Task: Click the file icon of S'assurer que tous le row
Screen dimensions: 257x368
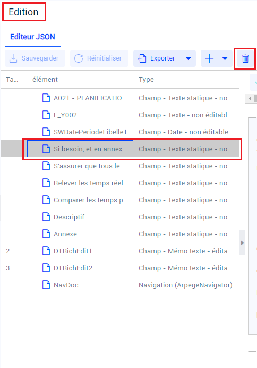Action: tap(46, 166)
